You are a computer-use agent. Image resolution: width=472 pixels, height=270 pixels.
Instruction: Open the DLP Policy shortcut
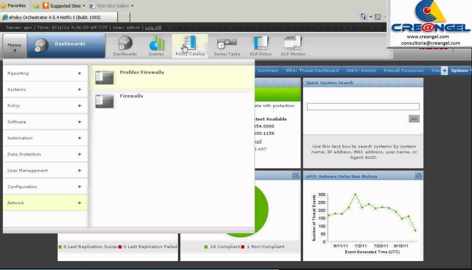261,46
